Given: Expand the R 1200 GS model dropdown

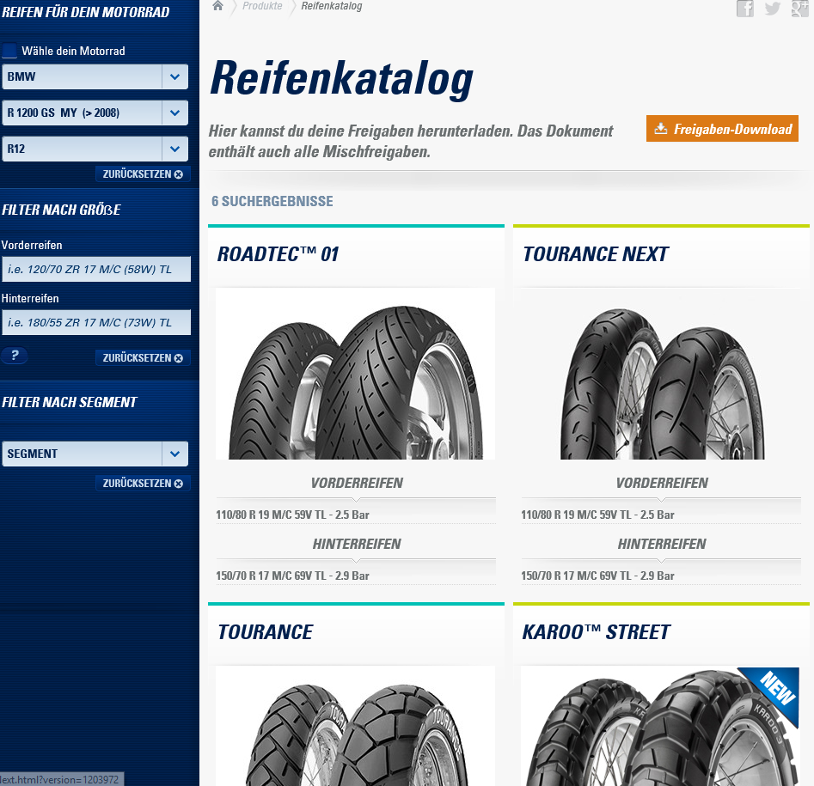Looking at the screenshot, I should (95, 113).
